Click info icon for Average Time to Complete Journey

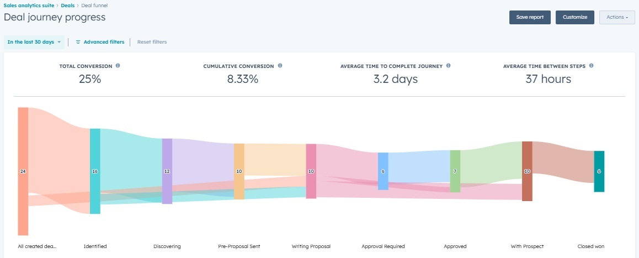(x=448, y=66)
